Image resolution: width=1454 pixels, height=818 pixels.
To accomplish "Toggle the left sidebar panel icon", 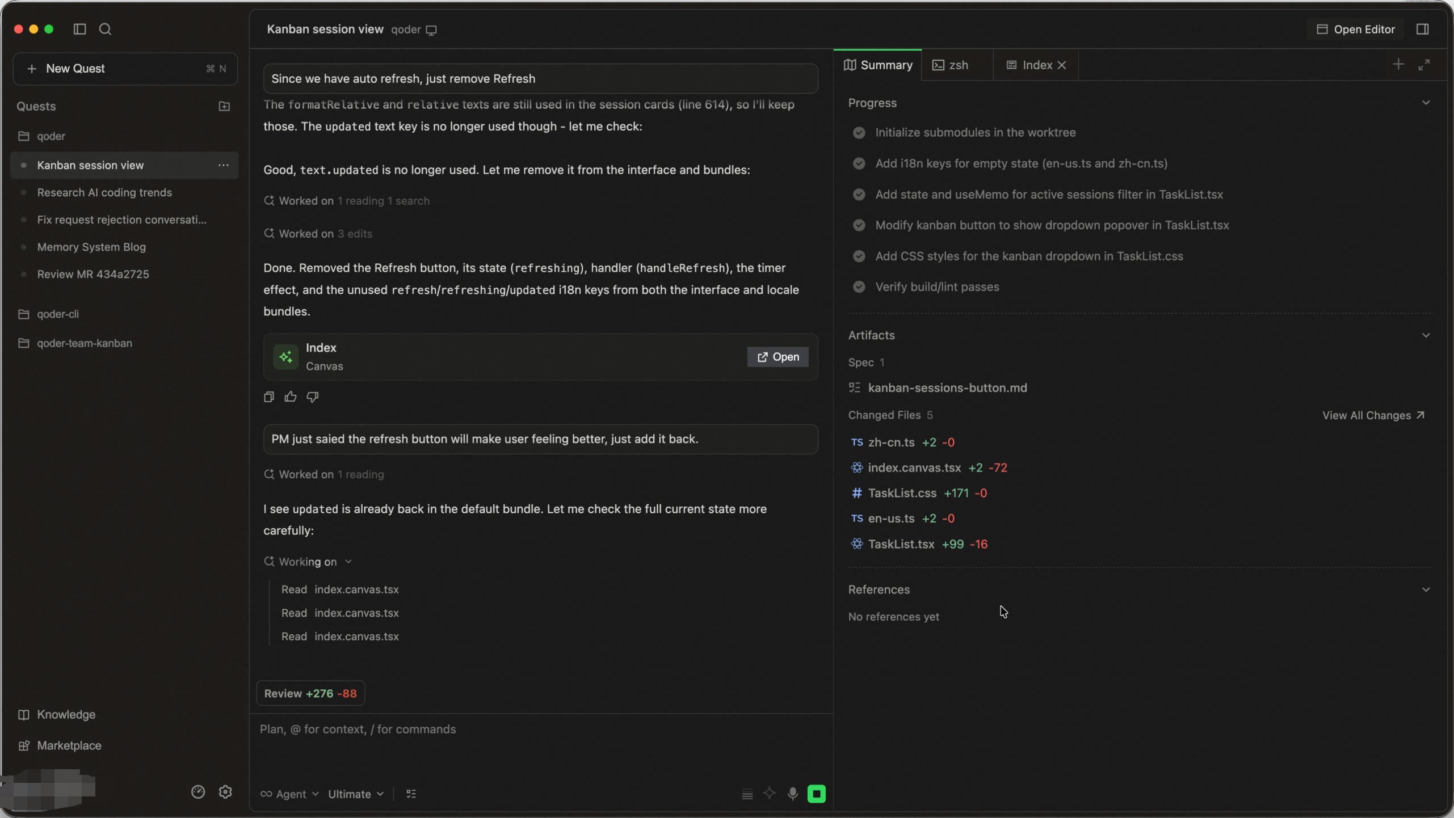I will click(79, 29).
